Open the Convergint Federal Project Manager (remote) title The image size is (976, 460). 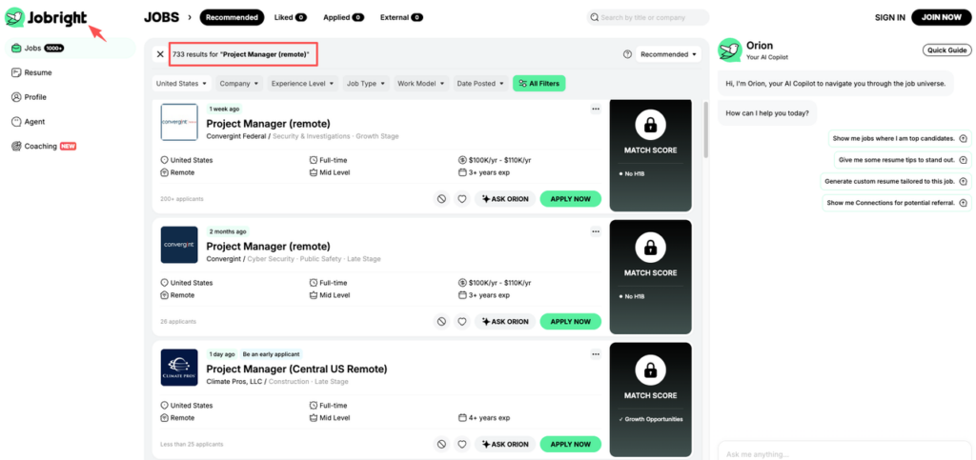pos(268,123)
